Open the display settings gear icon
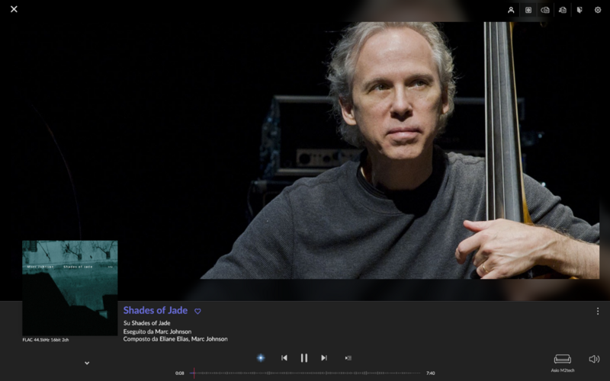This screenshot has width=610, height=381. click(x=598, y=10)
